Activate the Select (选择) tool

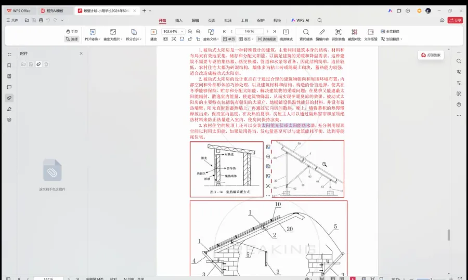tap(72, 39)
